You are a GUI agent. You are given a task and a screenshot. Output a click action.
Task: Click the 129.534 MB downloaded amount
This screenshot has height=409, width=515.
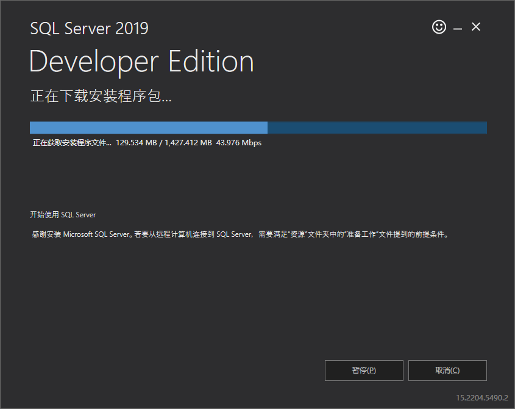tap(137, 143)
